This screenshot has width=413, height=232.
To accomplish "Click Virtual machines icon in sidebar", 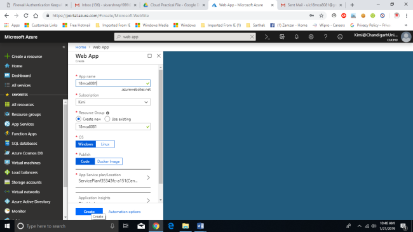I will tap(7, 163).
